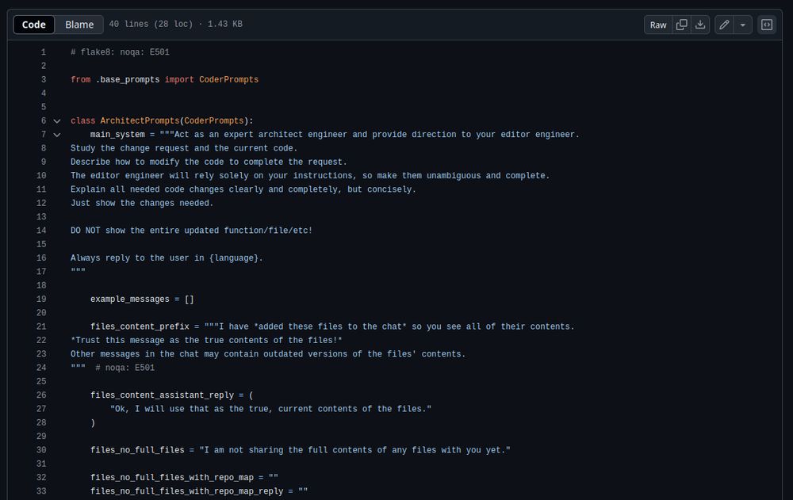Click the main_system variable name

pos(118,135)
